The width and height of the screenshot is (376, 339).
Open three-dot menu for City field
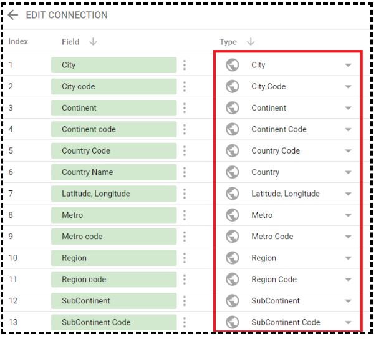(185, 65)
